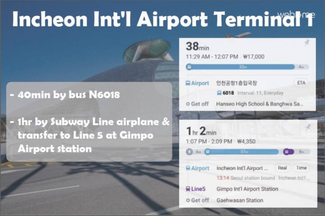Viewport: 325px width, 216px height.
Task: Pin the 38min bus route card
Action: (307, 43)
